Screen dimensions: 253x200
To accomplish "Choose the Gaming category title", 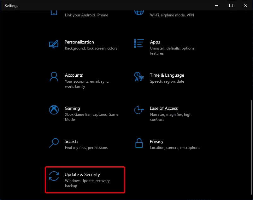I will pos(72,109).
